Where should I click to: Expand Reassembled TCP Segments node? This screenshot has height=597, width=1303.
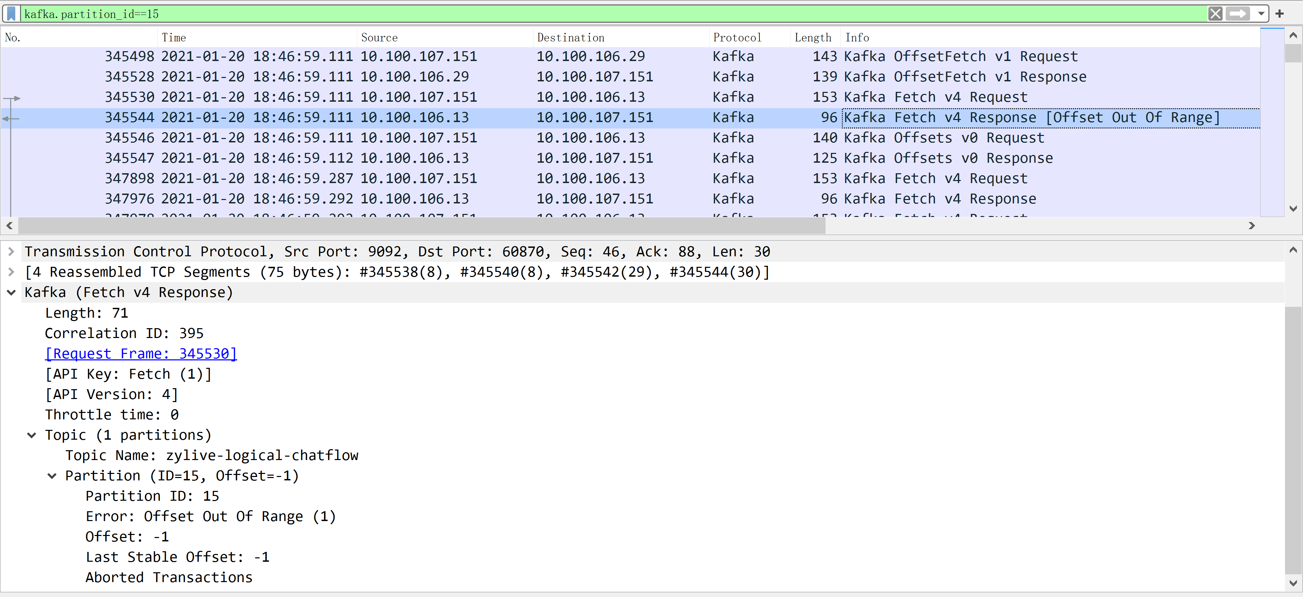(11, 272)
